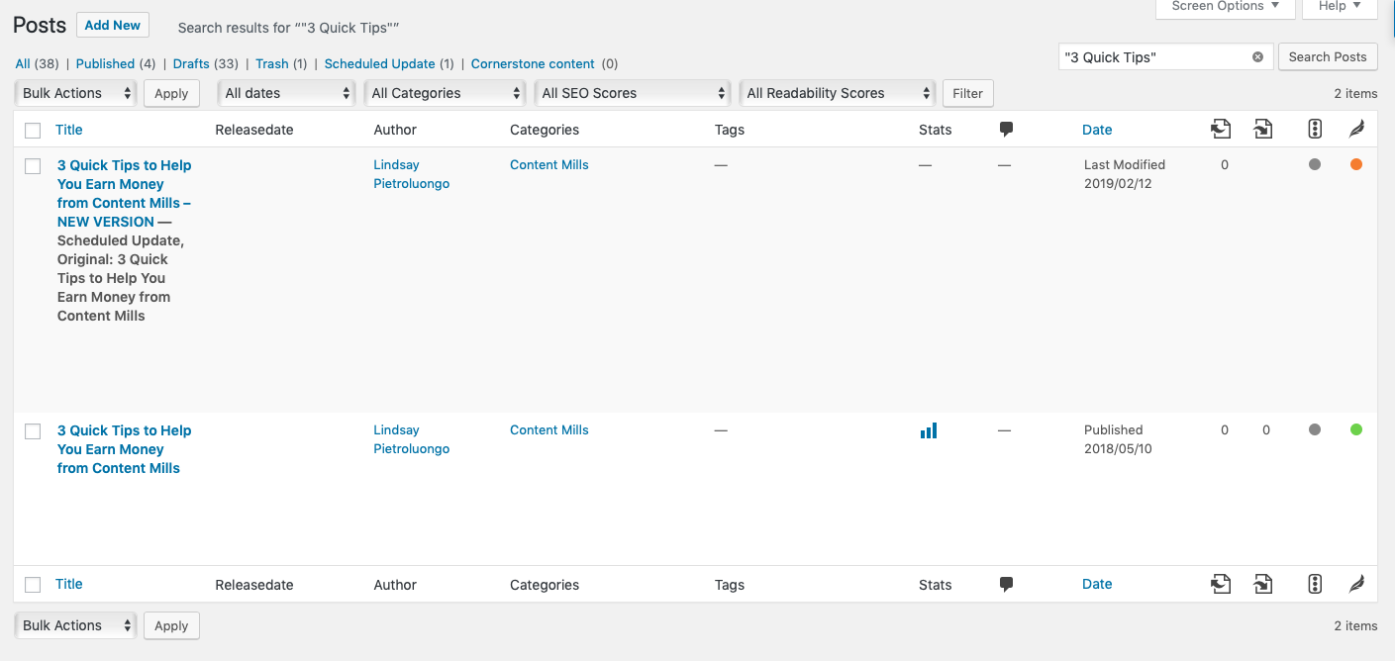The image size is (1395, 661).
Task: Open the Screen Options panel tab
Action: (x=1225, y=7)
